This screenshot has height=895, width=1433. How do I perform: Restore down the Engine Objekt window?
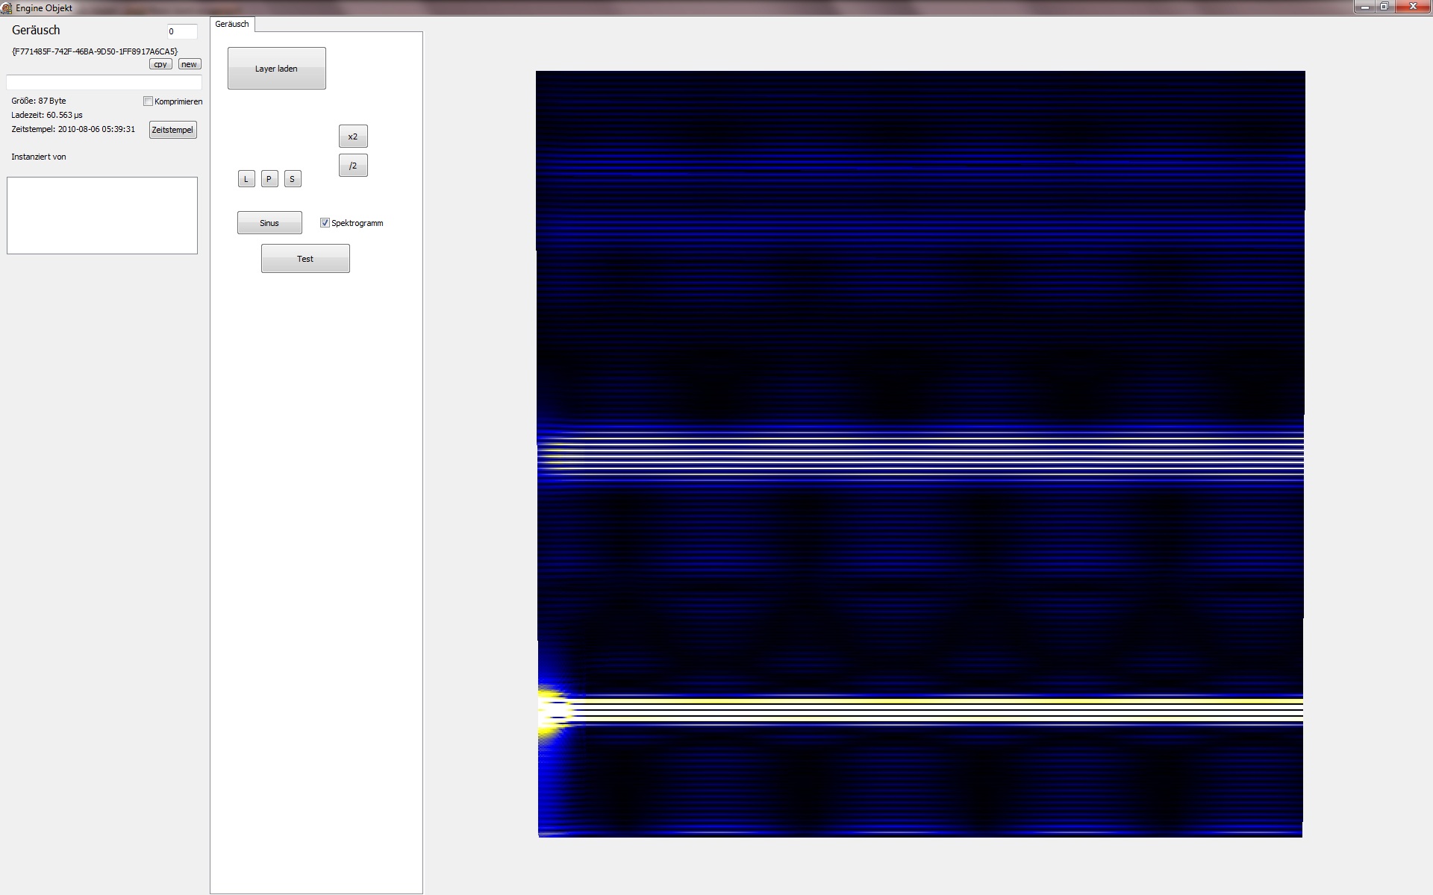click(x=1384, y=7)
